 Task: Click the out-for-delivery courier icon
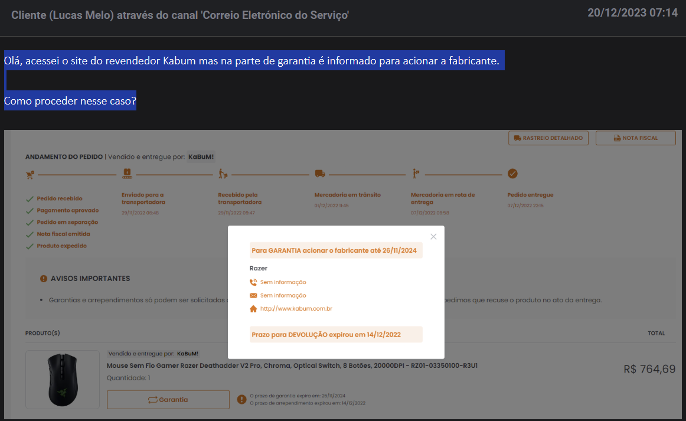click(416, 174)
